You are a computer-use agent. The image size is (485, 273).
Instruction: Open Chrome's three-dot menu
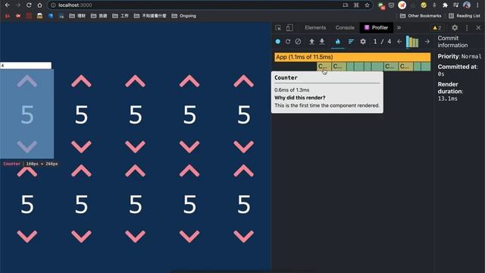pyautogui.click(x=478, y=5)
